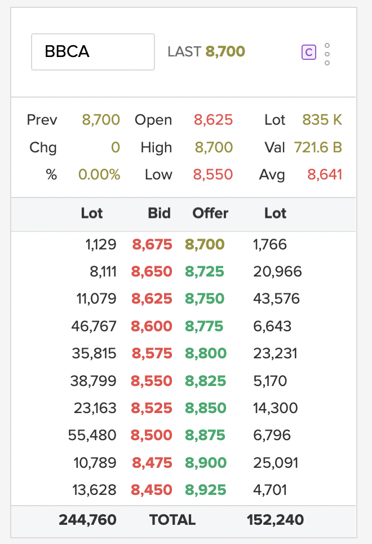The height and width of the screenshot is (544, 372).
Task: Click bid lot 46,767
Action: (94, 326)
